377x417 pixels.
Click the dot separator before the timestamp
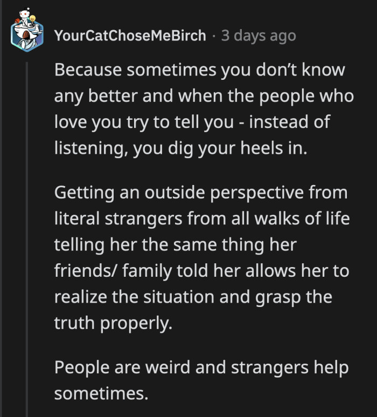(x=214, y=36)
